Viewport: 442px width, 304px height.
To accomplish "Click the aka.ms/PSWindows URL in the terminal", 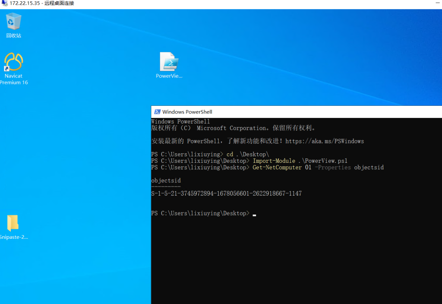I will point(324,141).
